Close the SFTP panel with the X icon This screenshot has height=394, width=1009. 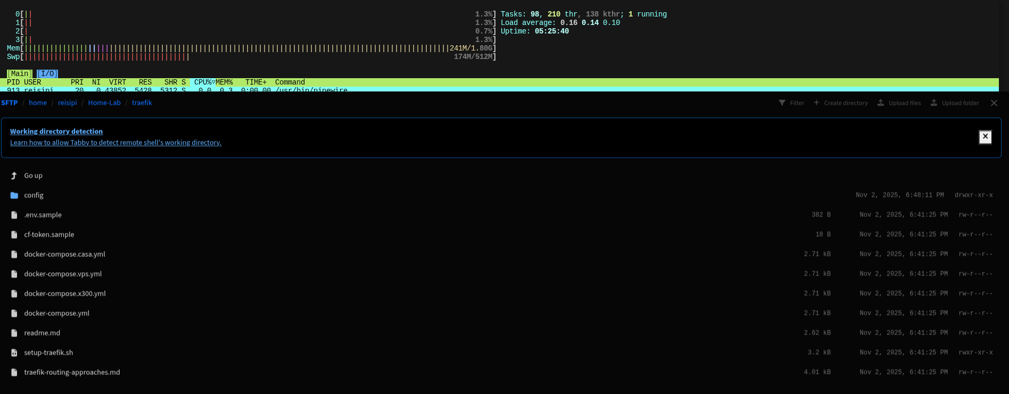pos(994,103)
